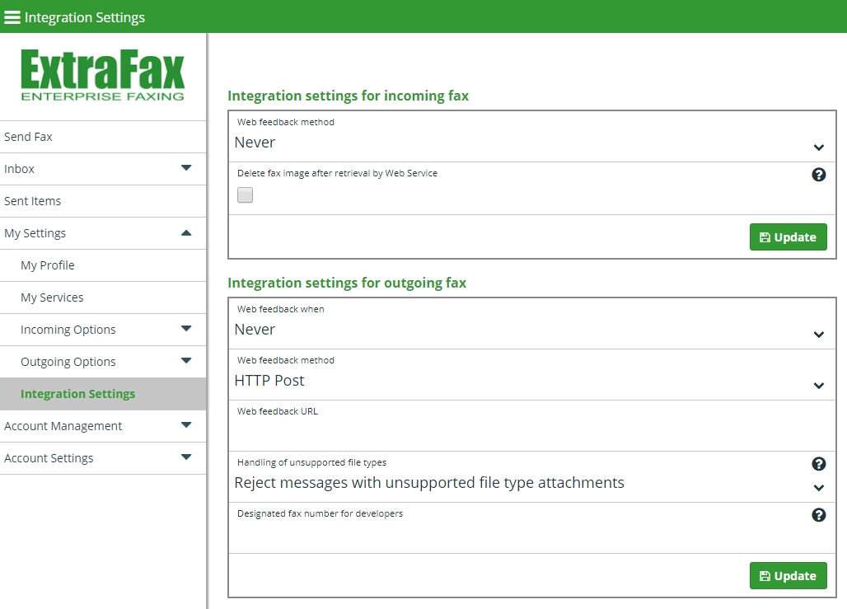Expand the Account Settings arrow
Viewport: 847px width, 609px height.
(x=186, y=457)
